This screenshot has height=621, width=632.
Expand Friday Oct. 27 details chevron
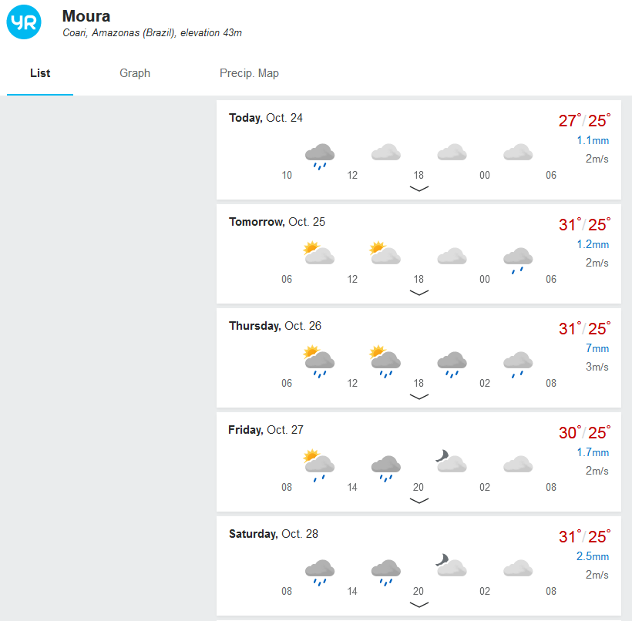pos(419,501)
